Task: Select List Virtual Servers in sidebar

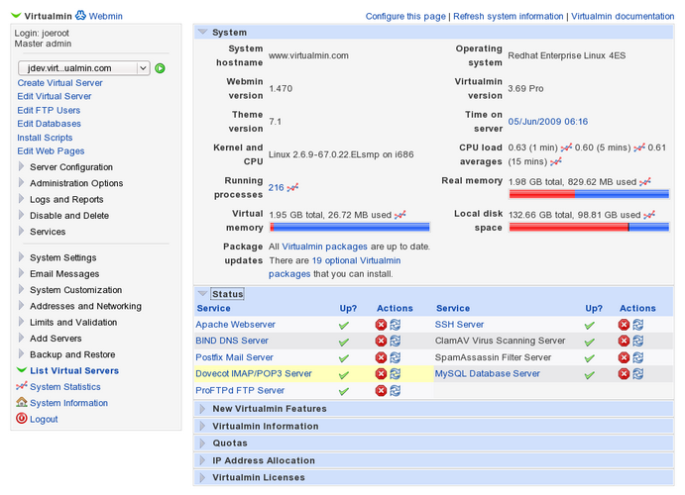Action: 74,370
